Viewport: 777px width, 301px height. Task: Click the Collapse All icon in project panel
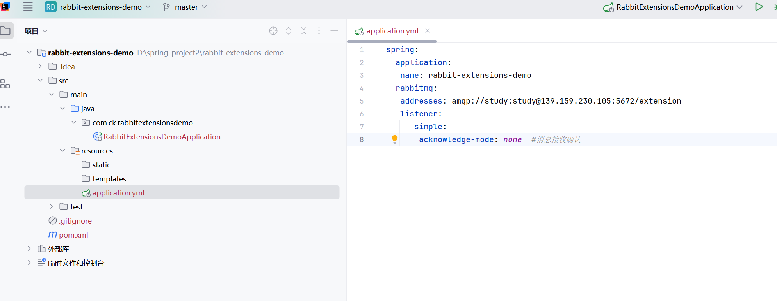(304, 31)
